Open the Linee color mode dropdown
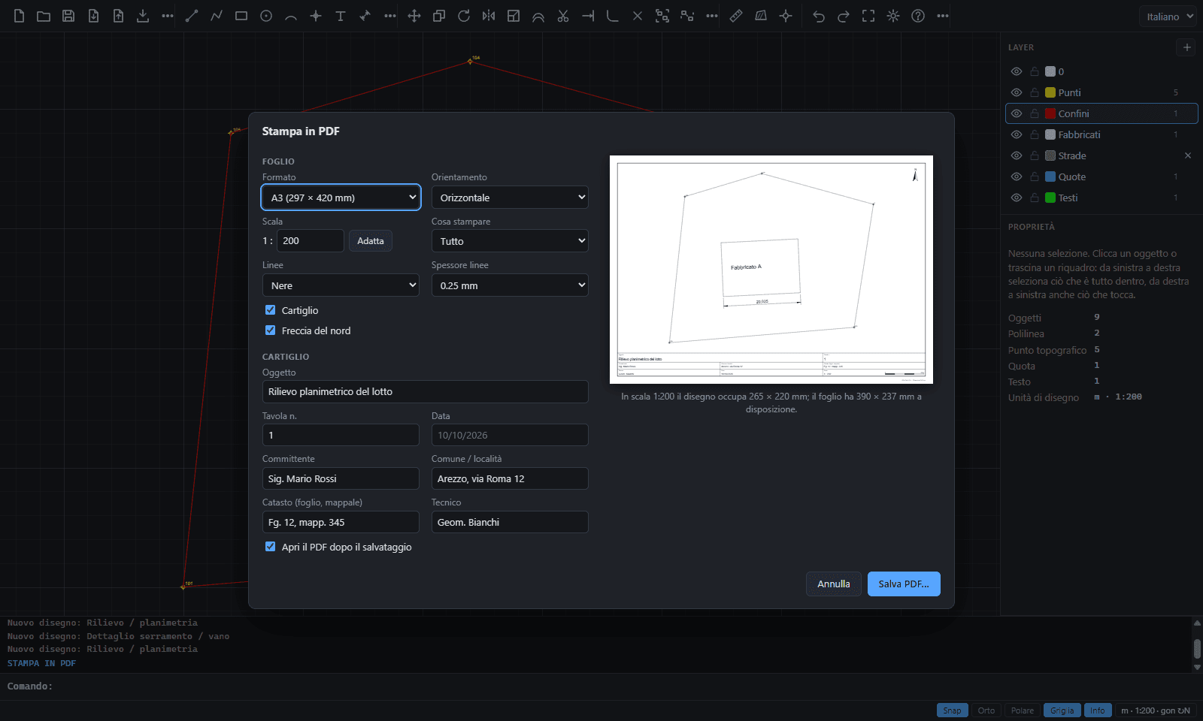 (341, 285)
